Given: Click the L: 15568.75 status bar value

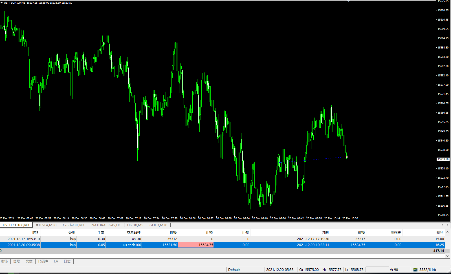Looking at the screenshot, I should tap(354, 270).
